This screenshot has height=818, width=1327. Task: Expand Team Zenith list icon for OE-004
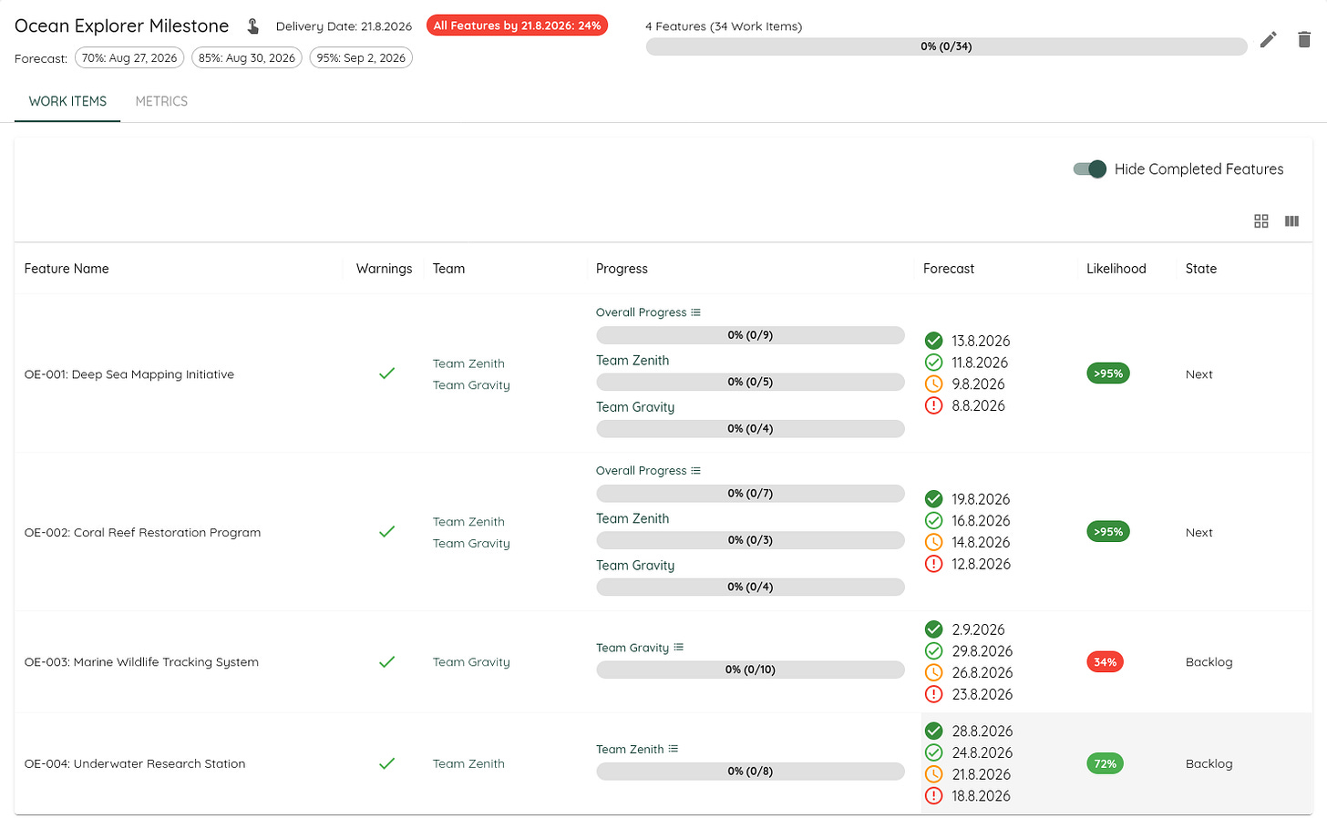[x=674, y=749]
